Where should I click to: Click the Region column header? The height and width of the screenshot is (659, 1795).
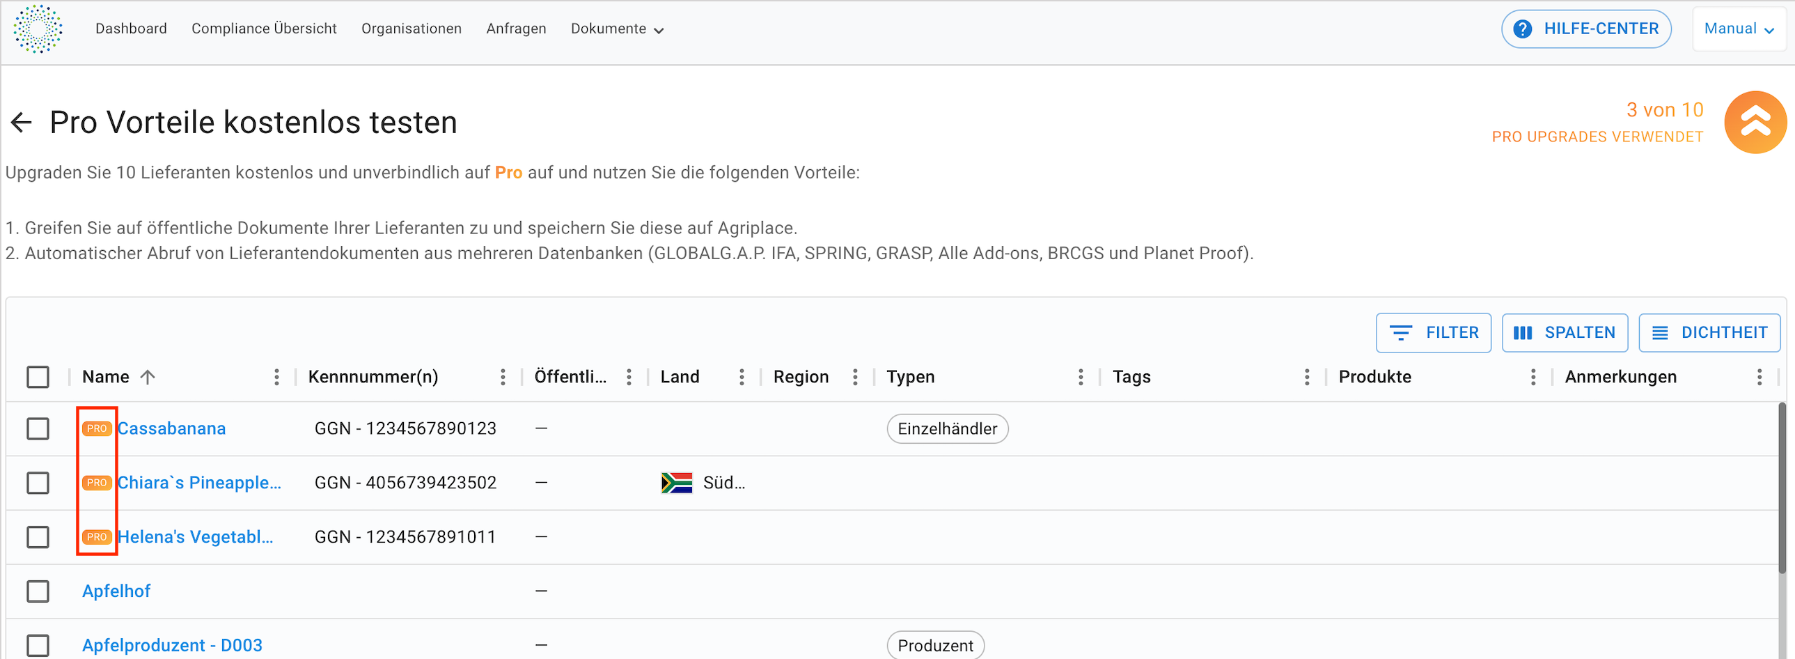pos(801,378)
